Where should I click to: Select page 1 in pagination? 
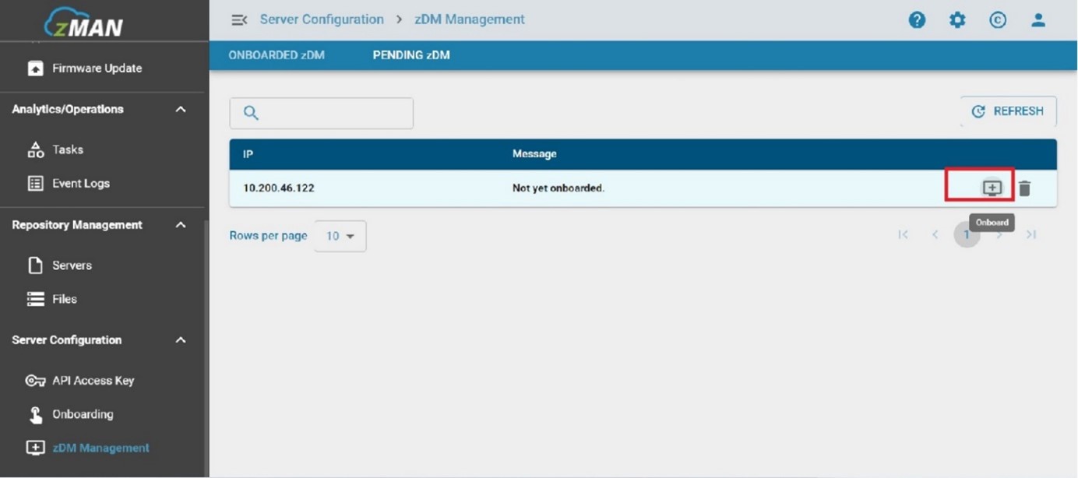967,234
